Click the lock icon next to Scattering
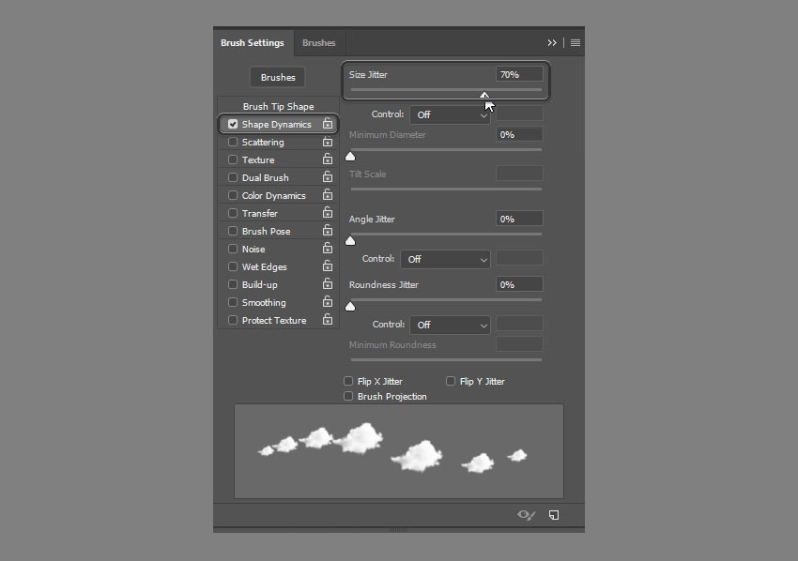This screenshot has width=798, height=561. tap(328, 143)
